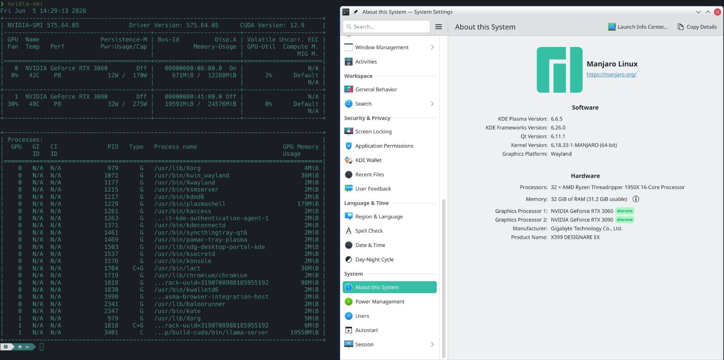Click the Manjaro Linux logo
Image resolution: width=724 pixels, height=360 pixels.
(x=559, y=70)
